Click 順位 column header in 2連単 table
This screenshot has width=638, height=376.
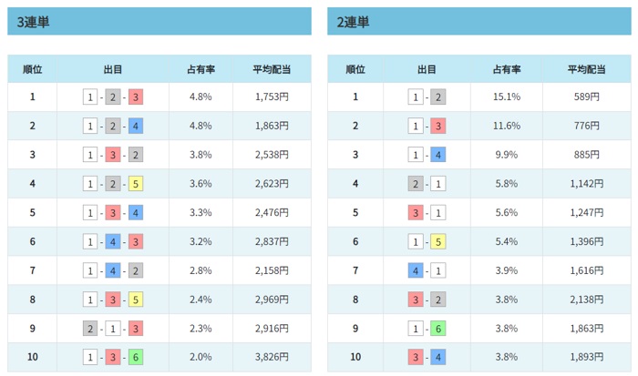(x=355, y=69)
